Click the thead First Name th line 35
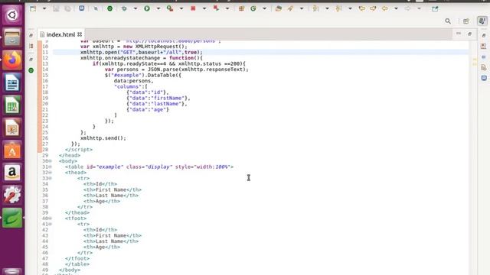This screenshot has width=490, height=275. pyautogui.click(x=113, y=189)
